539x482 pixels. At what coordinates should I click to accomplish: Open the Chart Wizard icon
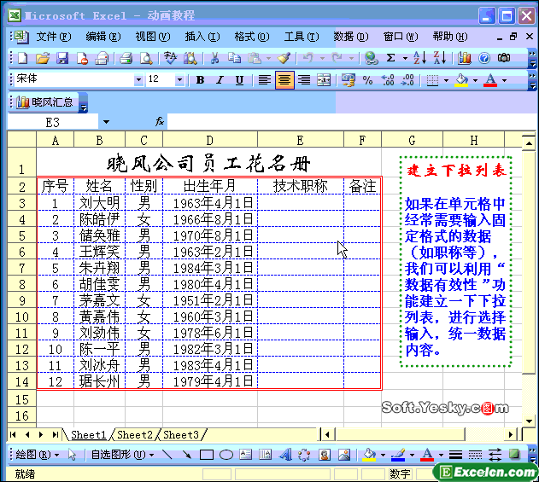click(465, 58)
